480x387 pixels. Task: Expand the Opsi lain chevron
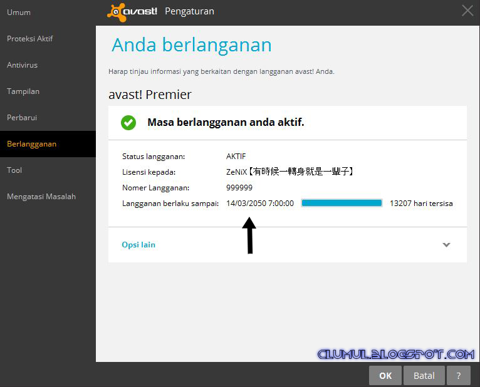[446, 245]
